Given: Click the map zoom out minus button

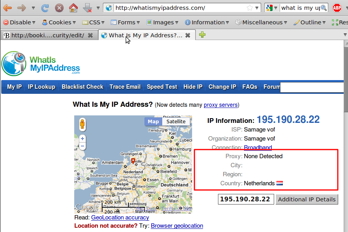Looking at the screenshot, I should [x=82, y=146].
